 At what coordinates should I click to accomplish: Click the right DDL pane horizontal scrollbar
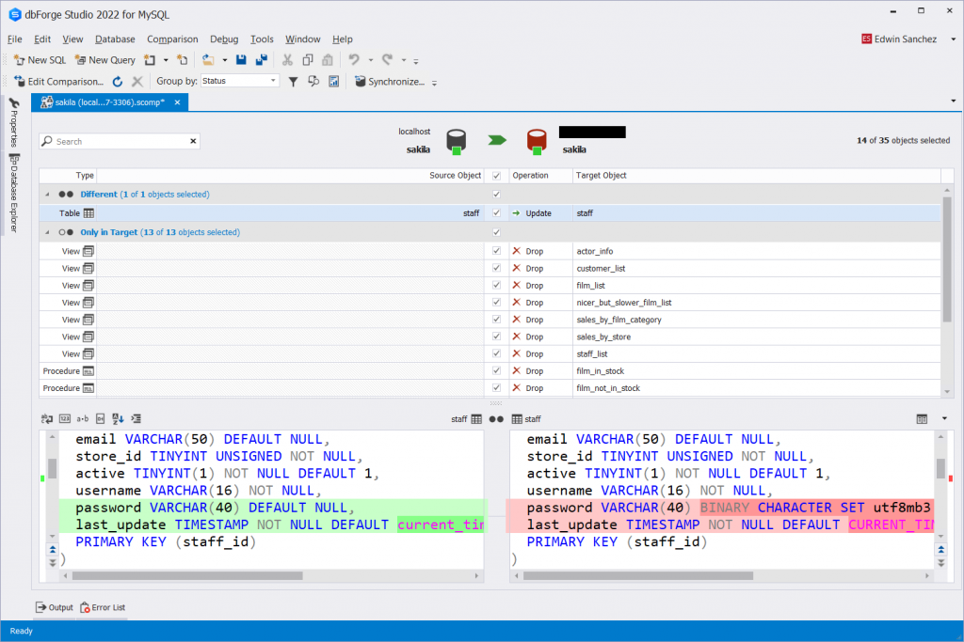tap(638, 576)
